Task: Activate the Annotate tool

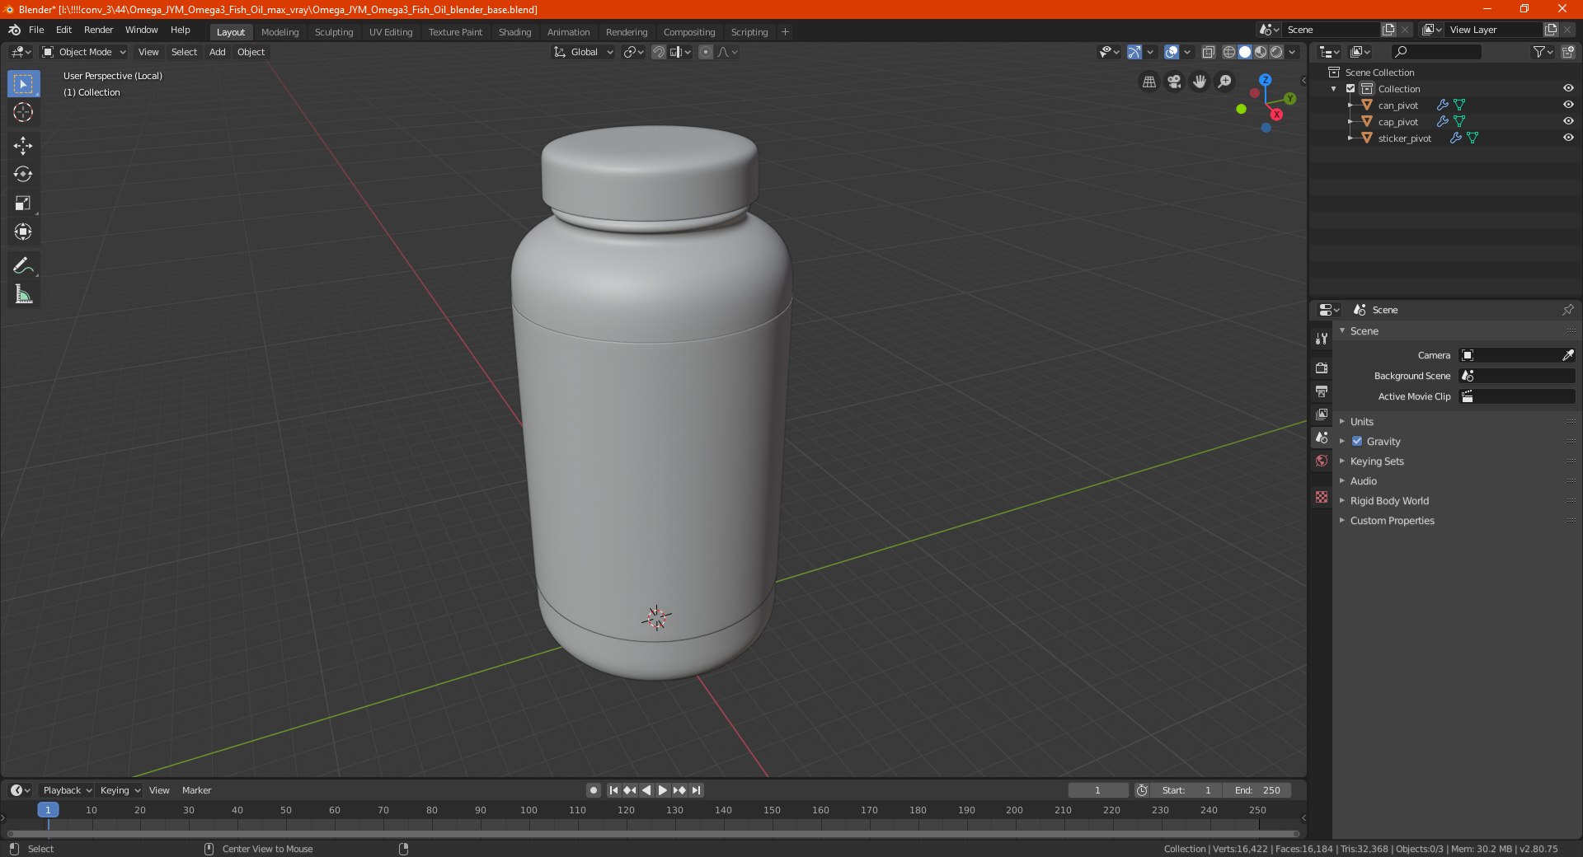Action: tap(23, 265)
